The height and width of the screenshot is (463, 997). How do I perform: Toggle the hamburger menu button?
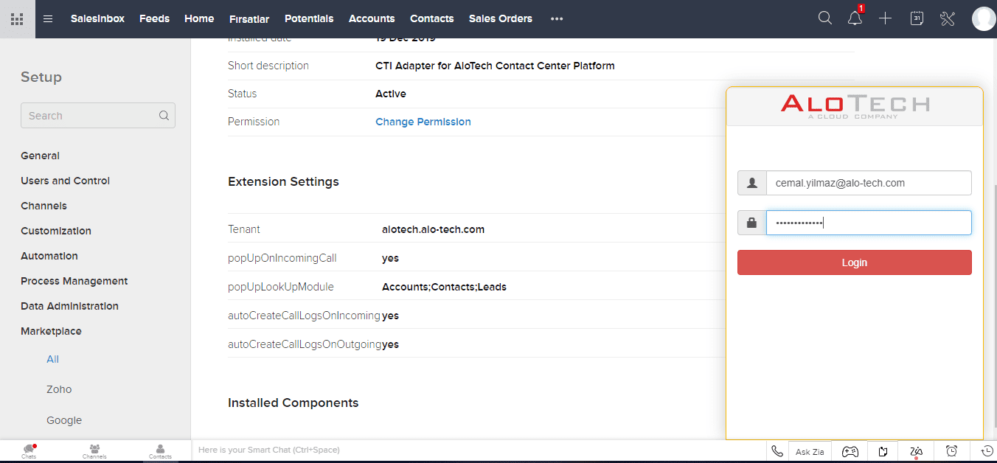tap(48, 18)
